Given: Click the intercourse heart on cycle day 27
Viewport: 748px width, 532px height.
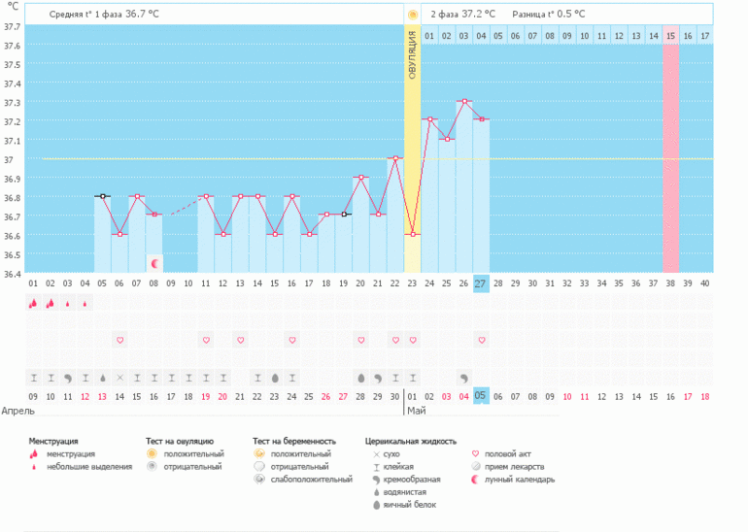Looking at the screenshot, I should tap(481, 340).
